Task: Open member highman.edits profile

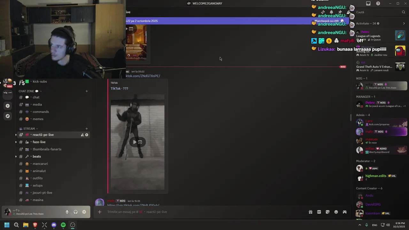Action: pos(381,177)
